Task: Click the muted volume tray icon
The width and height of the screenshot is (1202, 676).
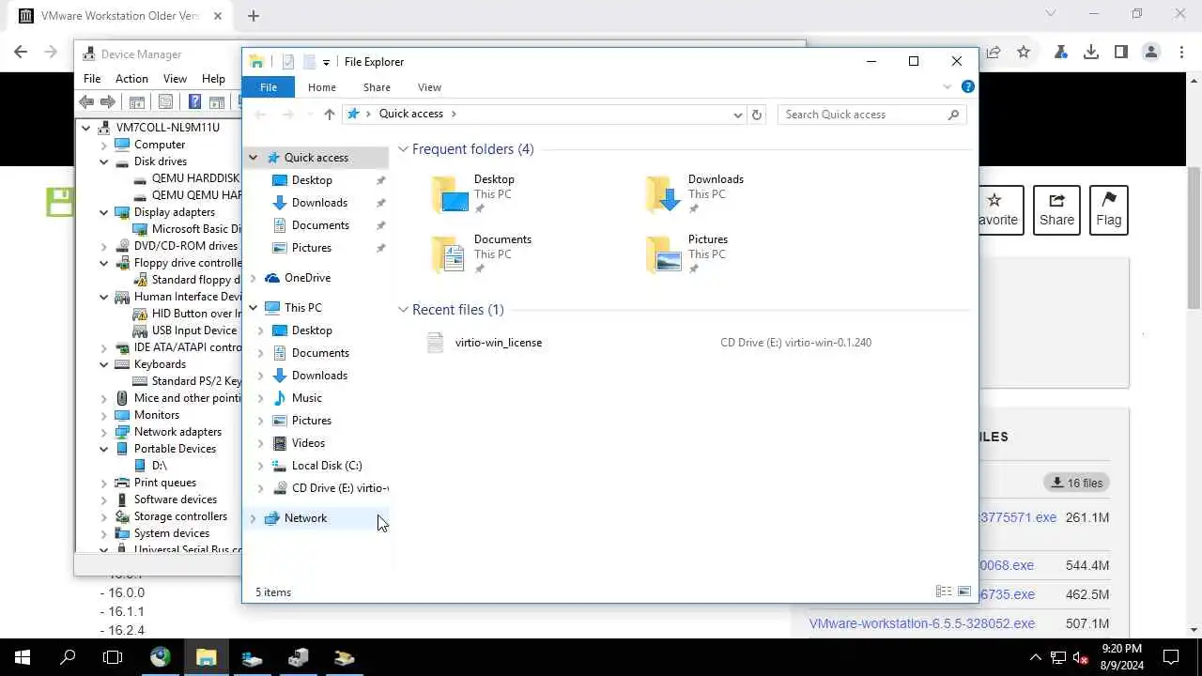Action: [1081, 657]
